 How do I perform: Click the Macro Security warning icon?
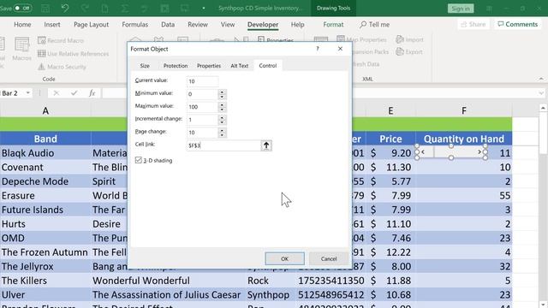coord(42,67)
